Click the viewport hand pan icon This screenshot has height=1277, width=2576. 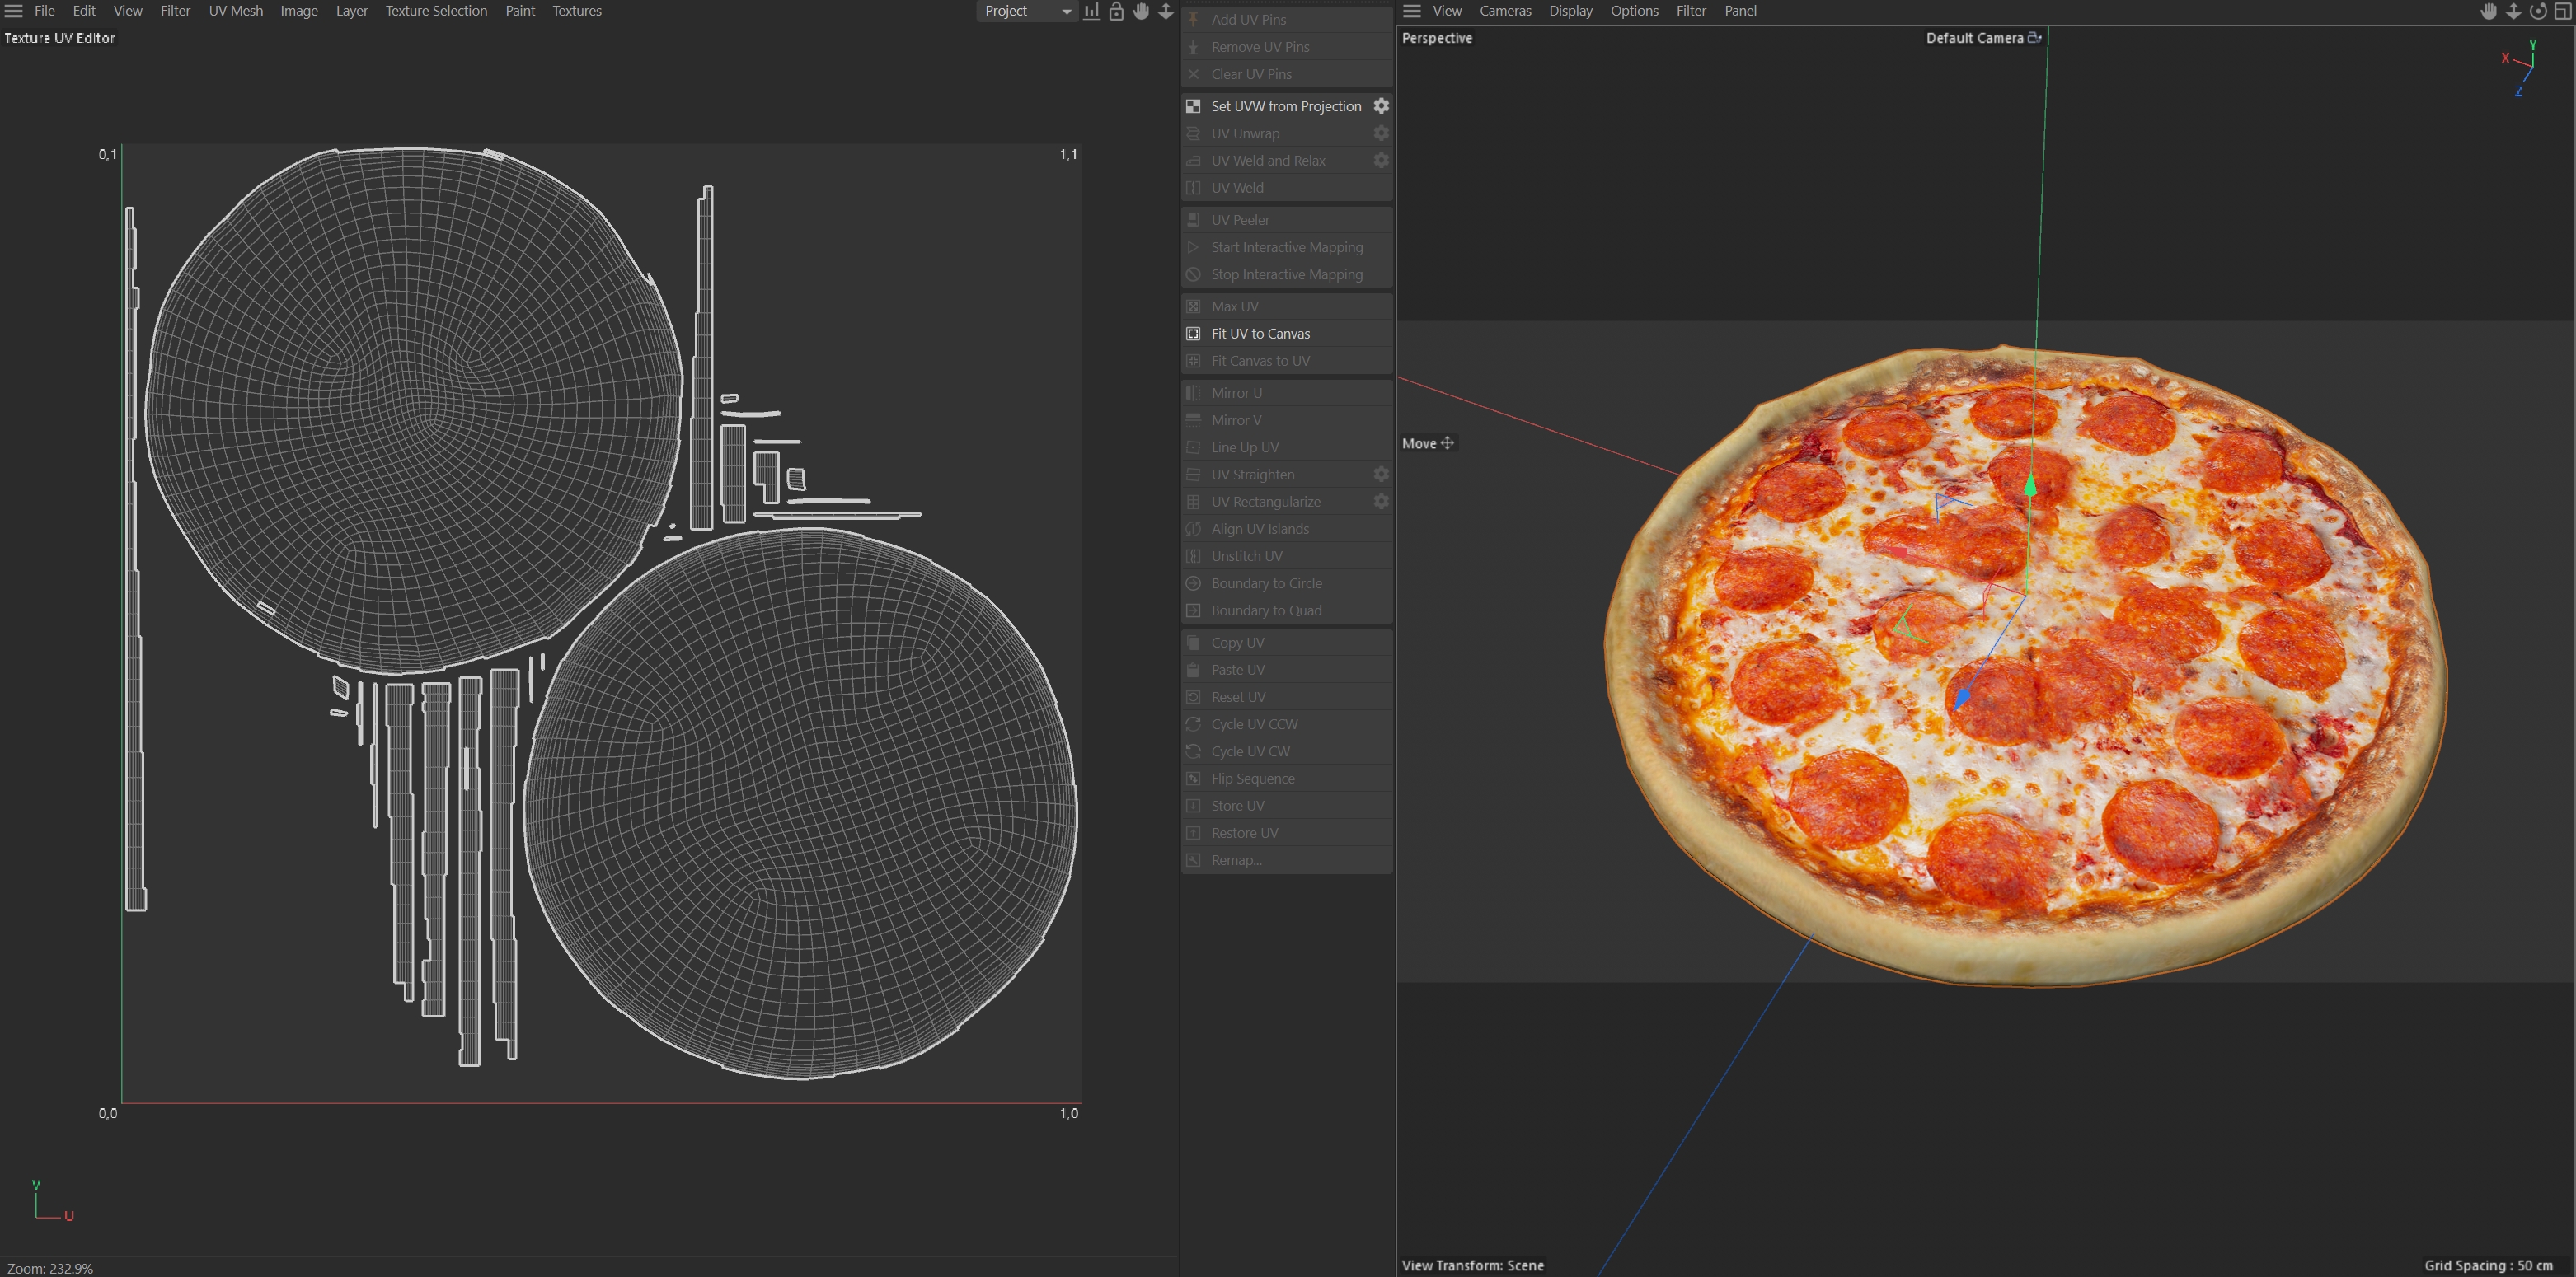coord(2489,11)
